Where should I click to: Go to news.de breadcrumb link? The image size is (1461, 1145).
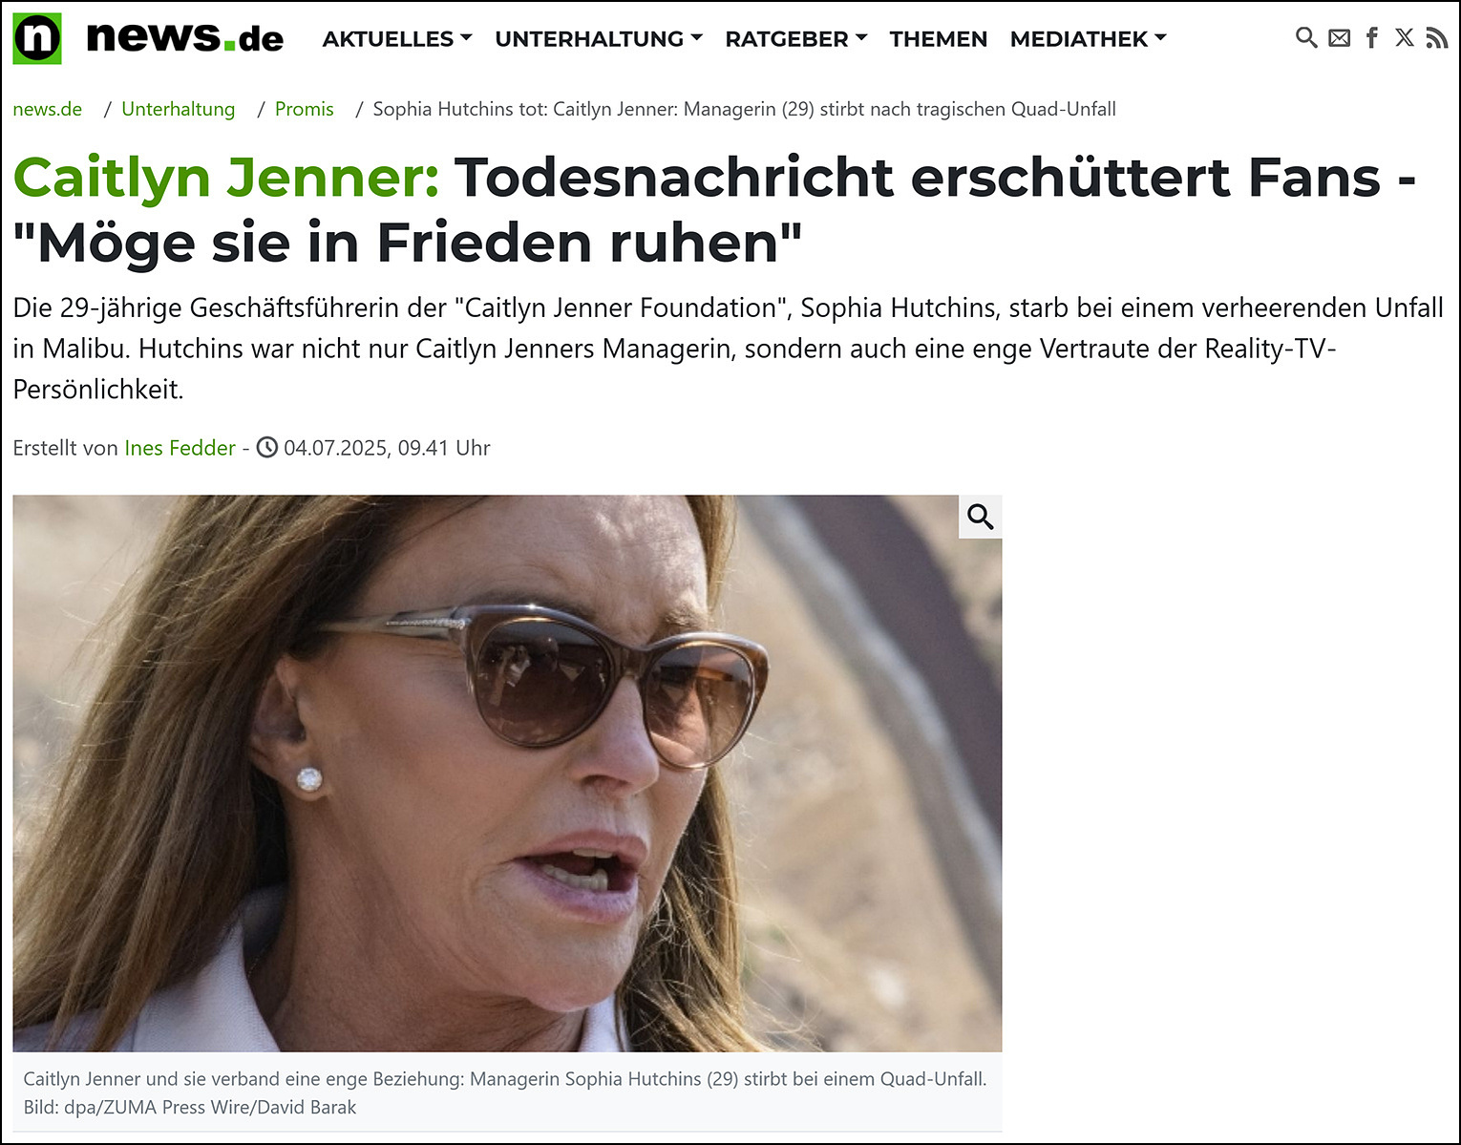[x=48, y=109]
